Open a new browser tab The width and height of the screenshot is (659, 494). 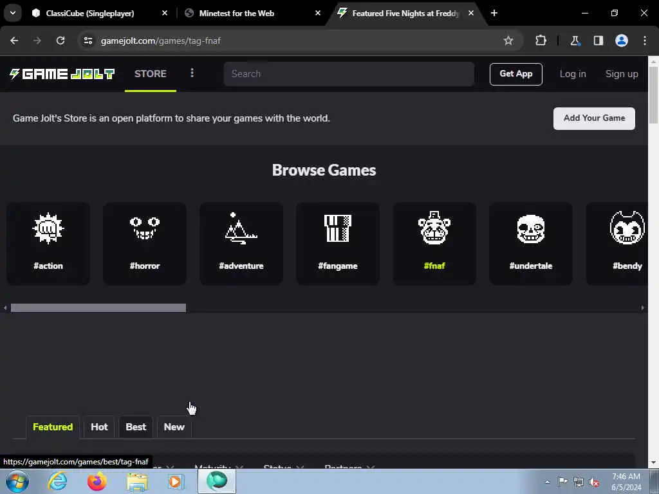coord(494,13)
